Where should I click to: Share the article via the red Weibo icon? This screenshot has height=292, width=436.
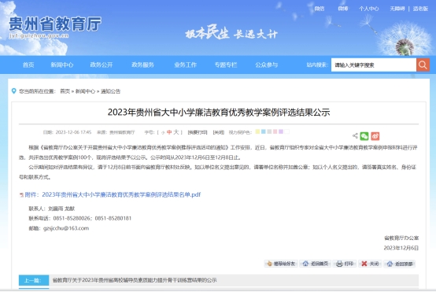[375, 136]
